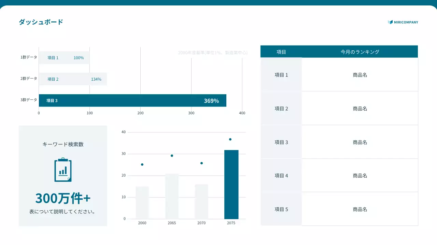Click the data point dot above 2060
This screenshot has height=245, width=437.
point(142,164)
